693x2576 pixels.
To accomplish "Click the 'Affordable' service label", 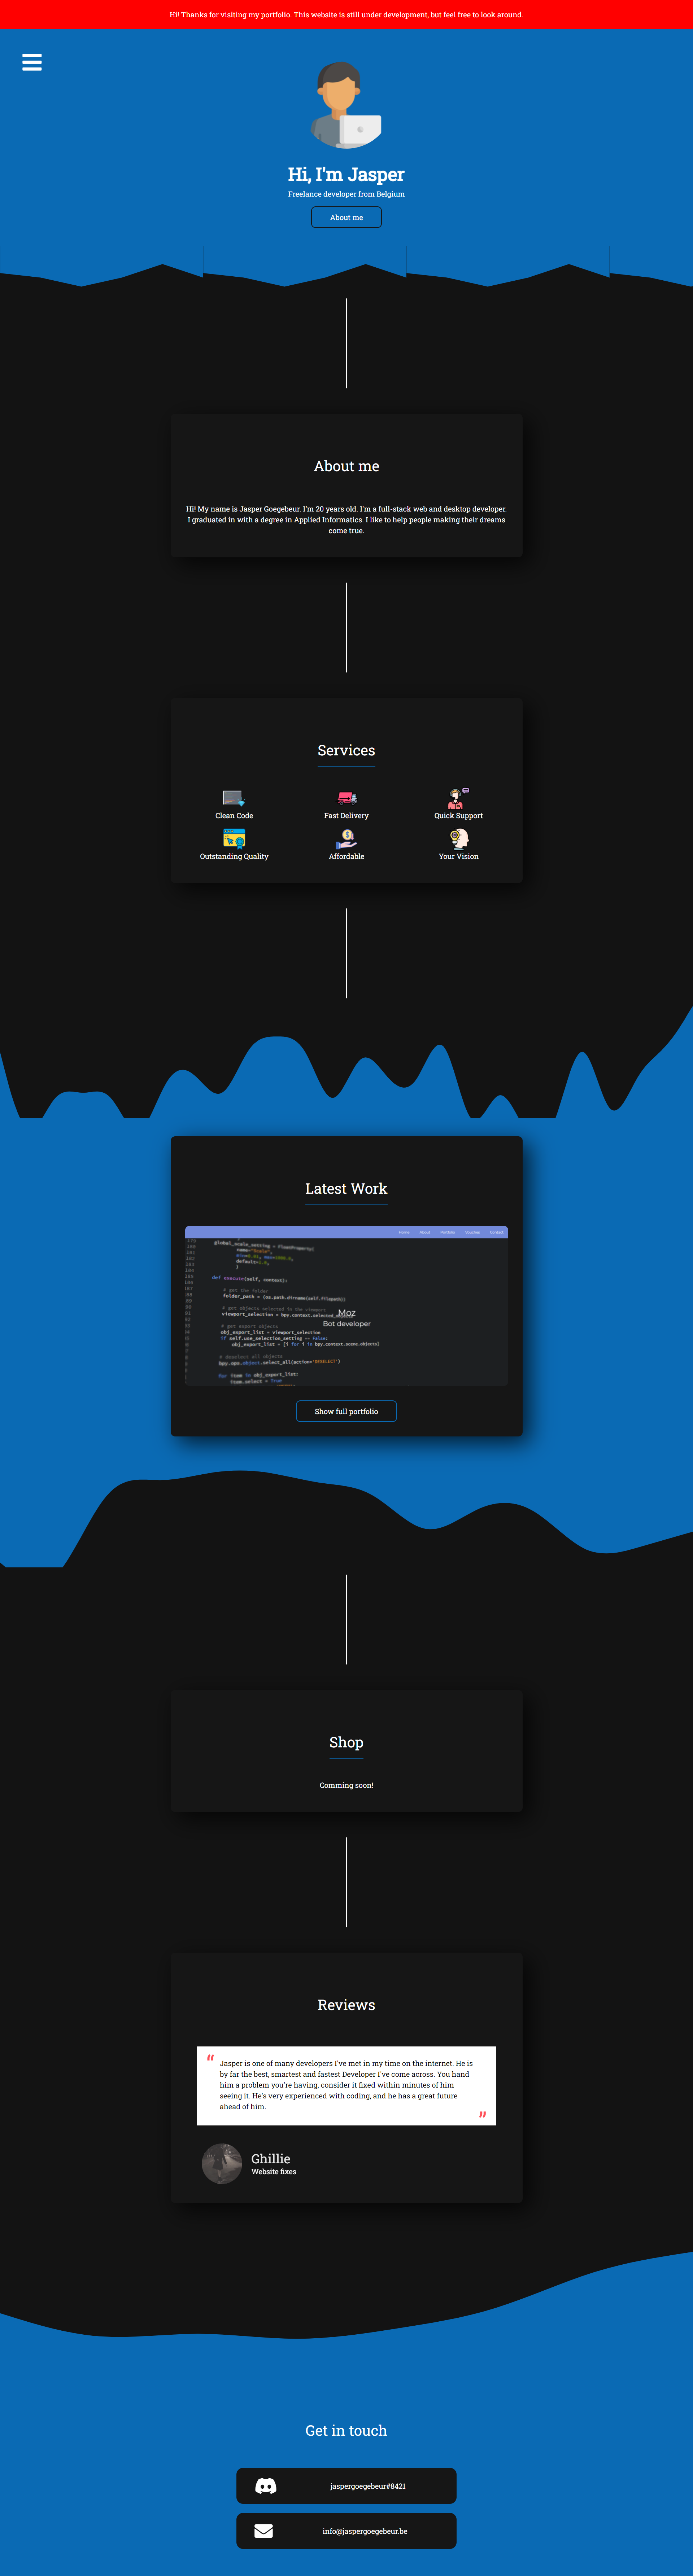I will coord(346,856).
